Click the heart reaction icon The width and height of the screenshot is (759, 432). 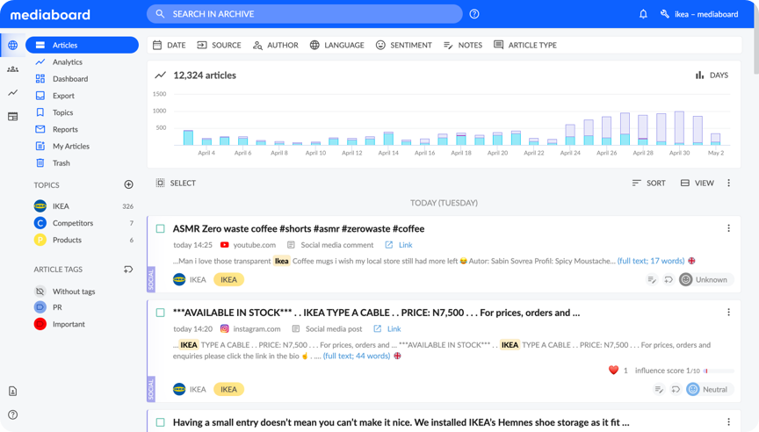[613, 371]
